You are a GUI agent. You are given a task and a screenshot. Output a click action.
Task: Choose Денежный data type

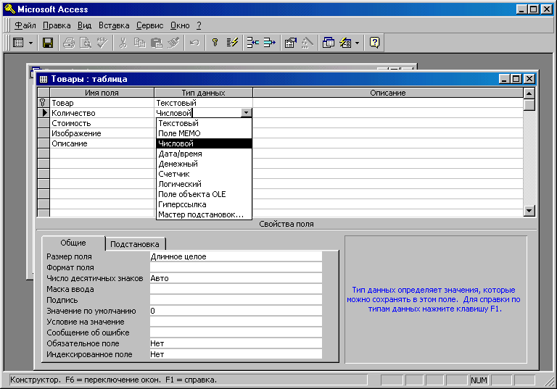[204, 164]
